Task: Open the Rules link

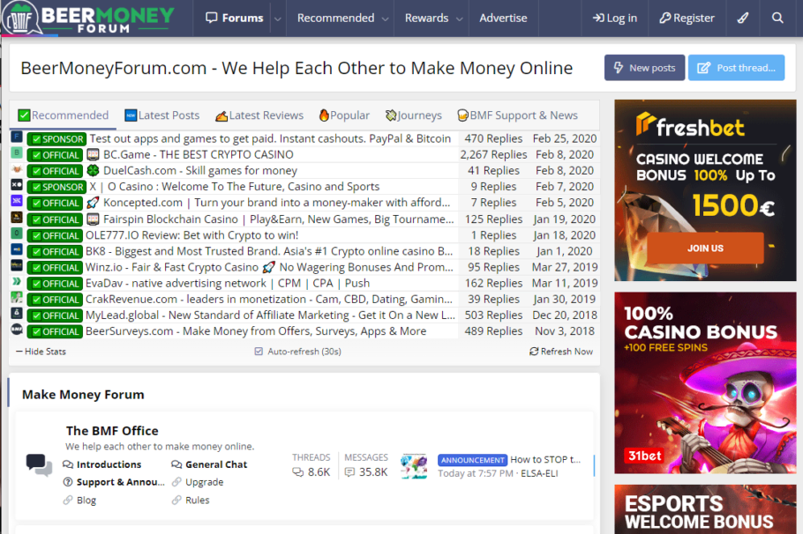Action: [x=197, y=500]
